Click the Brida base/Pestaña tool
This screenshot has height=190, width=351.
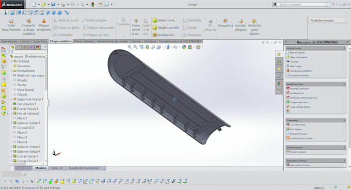(x=11, y=25)
